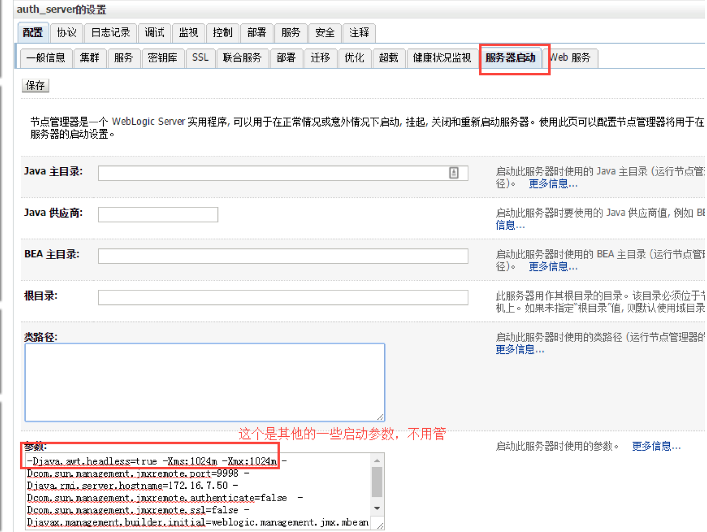Focus the Java 主目录 input field
Screen dimensions: 707x532
click(x=283, y=173)
